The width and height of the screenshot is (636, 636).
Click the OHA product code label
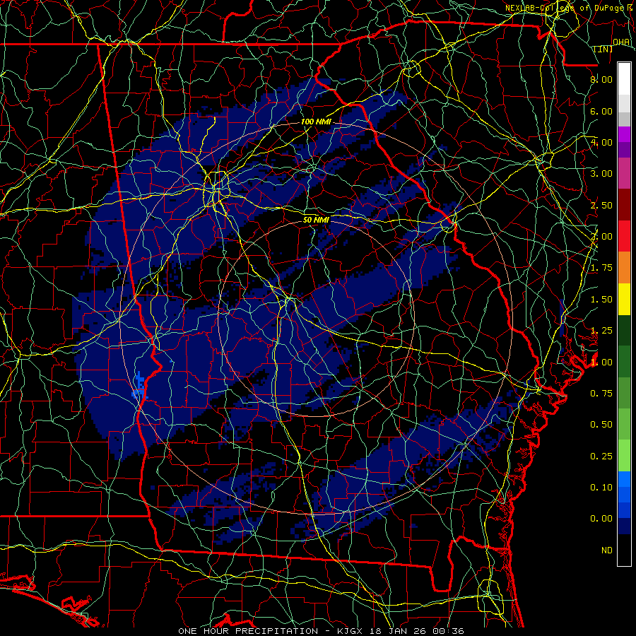tap(621, 42)
